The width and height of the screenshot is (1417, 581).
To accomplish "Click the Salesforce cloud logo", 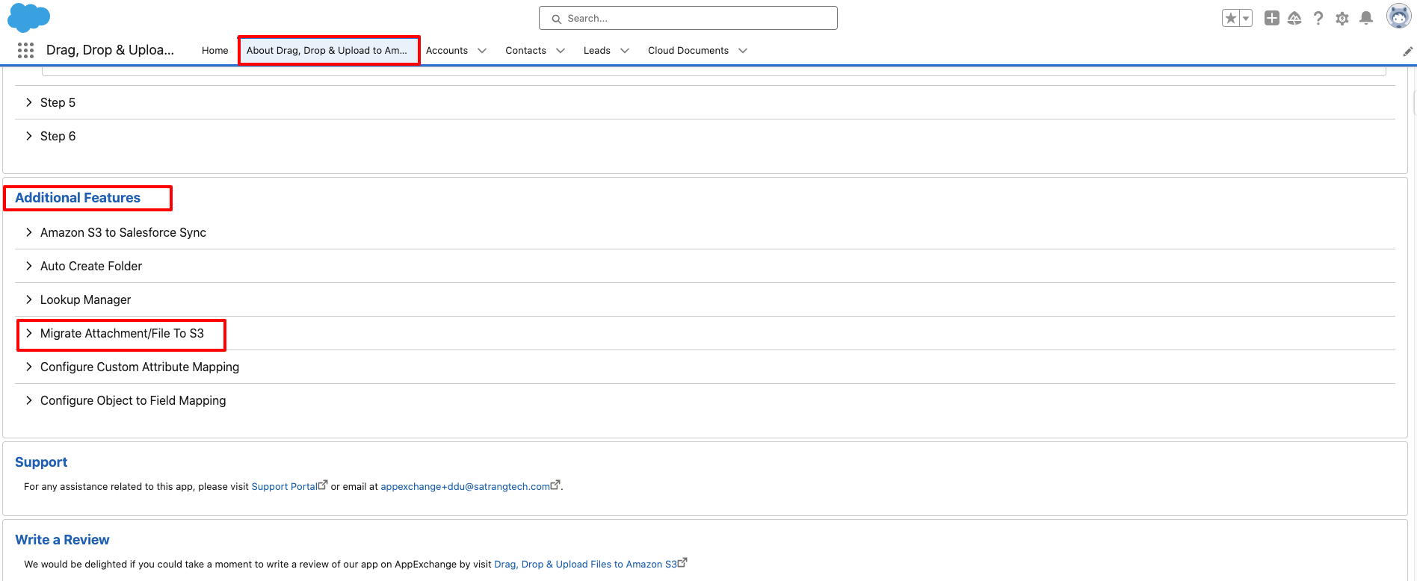I will coord(28,17).
